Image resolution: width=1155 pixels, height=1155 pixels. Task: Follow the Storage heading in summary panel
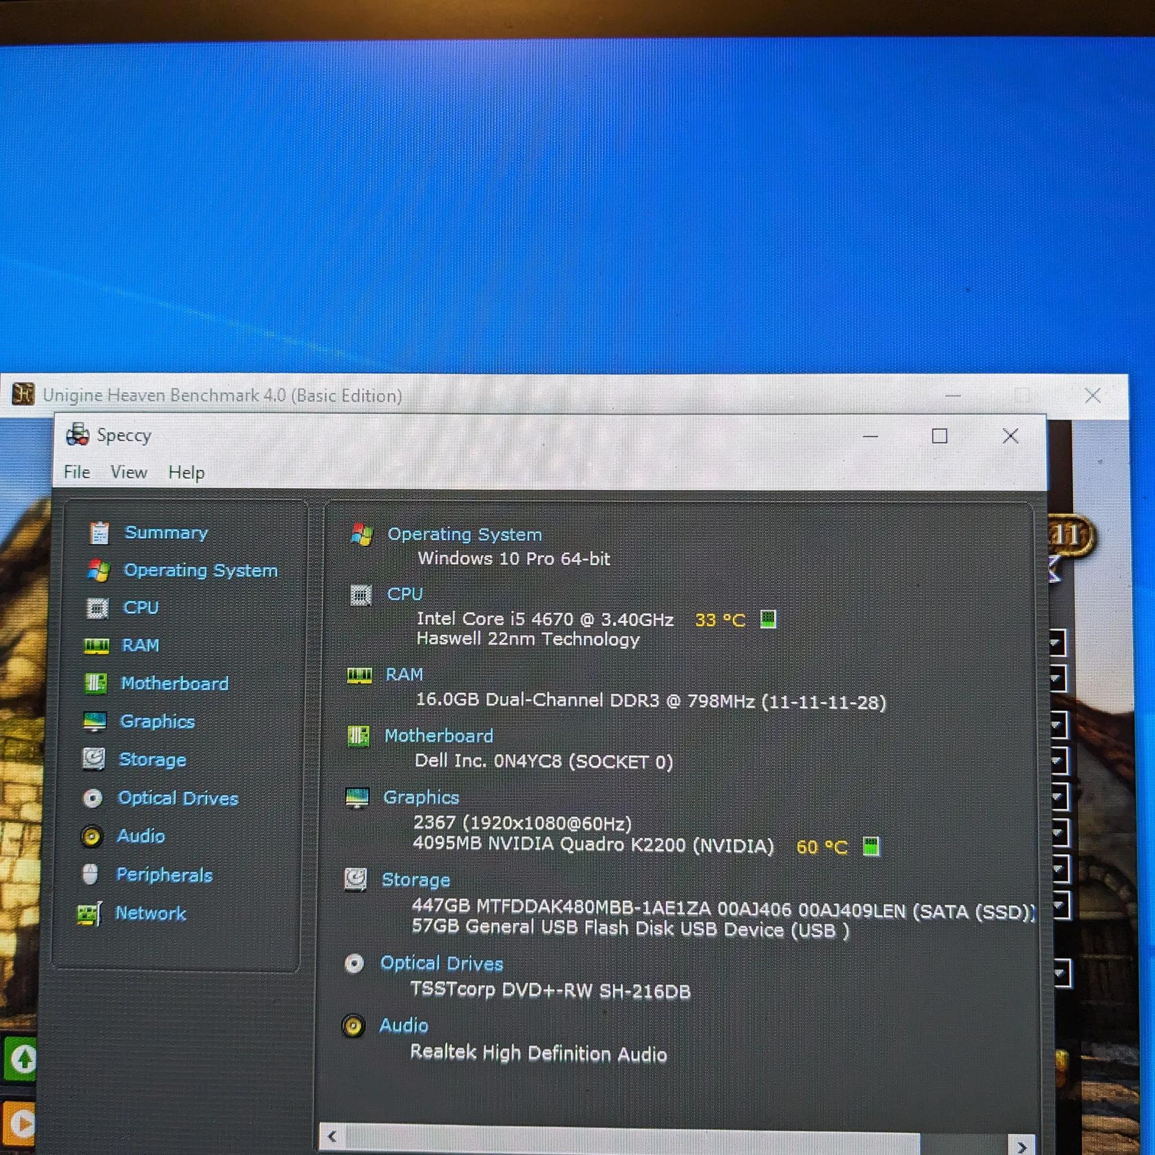tap(416, 880)
